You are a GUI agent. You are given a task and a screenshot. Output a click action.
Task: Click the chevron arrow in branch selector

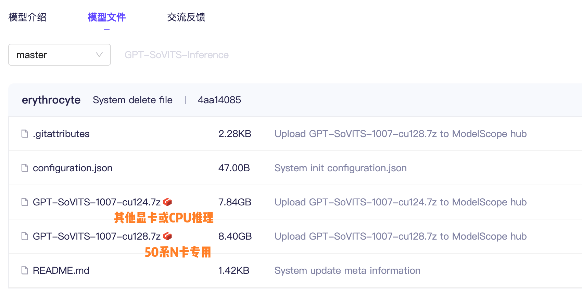point(99,55)
